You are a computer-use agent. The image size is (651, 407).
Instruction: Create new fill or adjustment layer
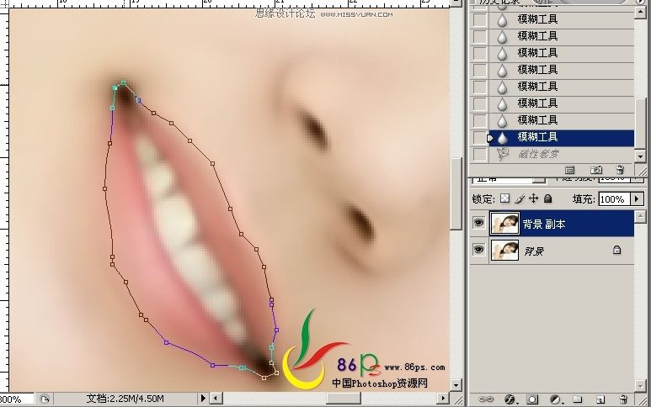(556, 399)
